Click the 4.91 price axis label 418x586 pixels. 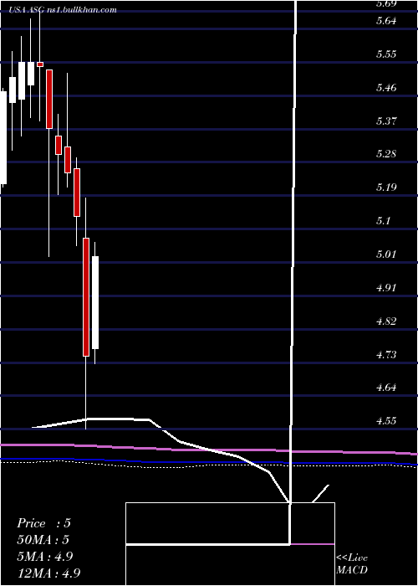[386, 287]
